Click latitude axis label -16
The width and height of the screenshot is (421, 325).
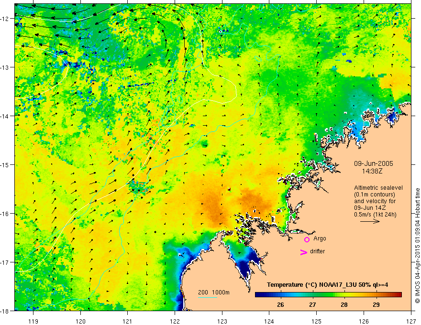tap(5, 214)
